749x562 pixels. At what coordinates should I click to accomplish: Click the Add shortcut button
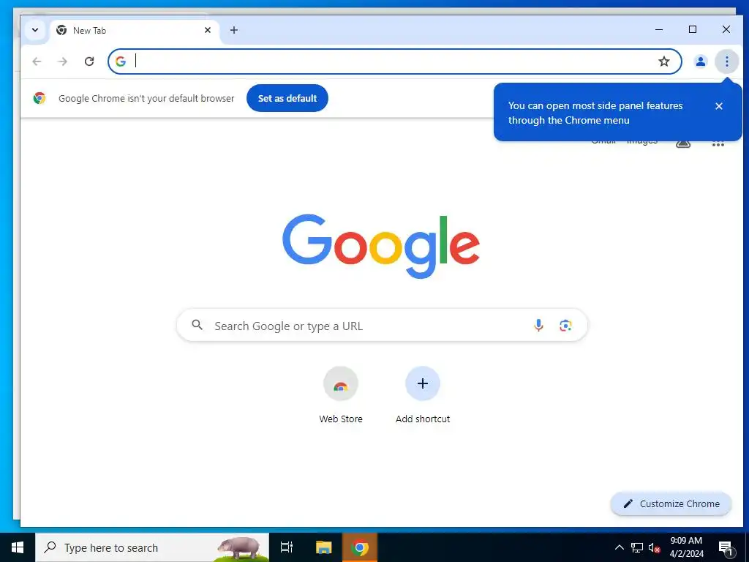(x=423, y=394)
